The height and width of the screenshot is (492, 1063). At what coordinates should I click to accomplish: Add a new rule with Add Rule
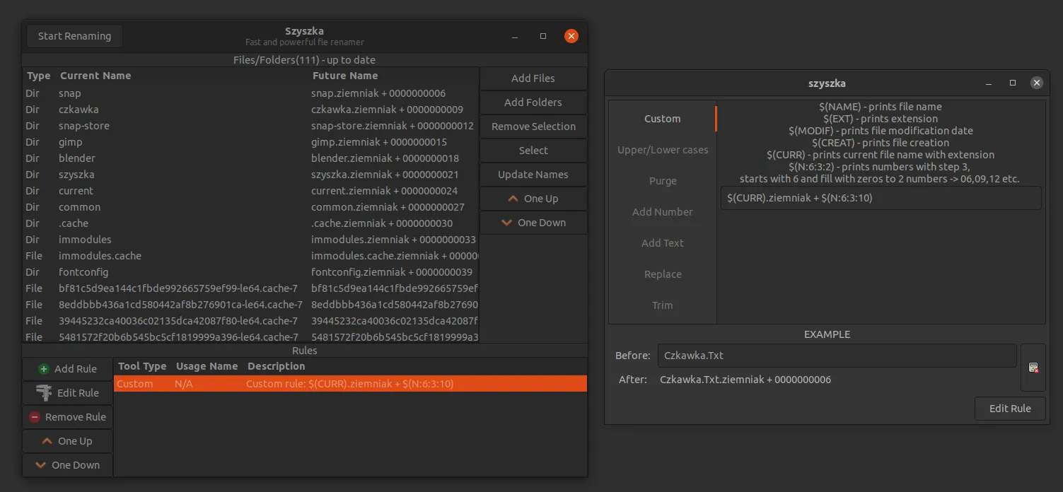pos(67,369)
